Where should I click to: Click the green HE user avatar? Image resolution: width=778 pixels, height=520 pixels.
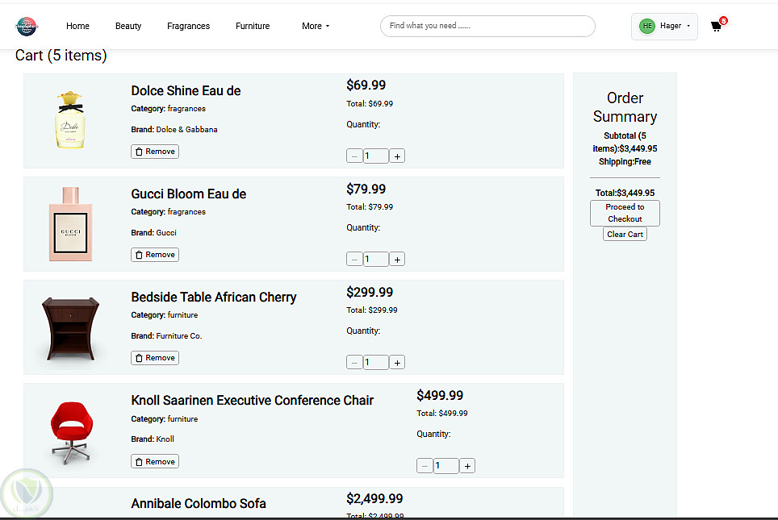point(647,27)
